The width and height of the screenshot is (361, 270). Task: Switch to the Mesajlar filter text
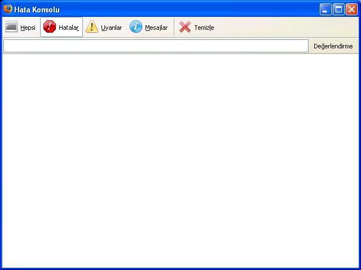point(156,28)
